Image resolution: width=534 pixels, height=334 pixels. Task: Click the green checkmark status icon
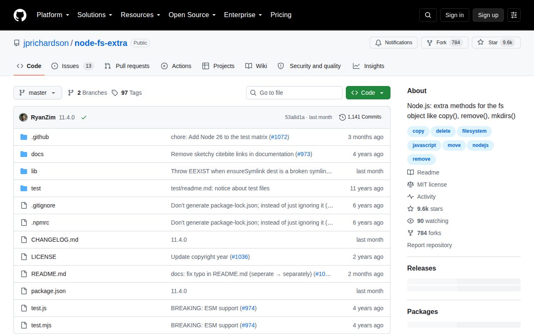(x=84, y=117)
